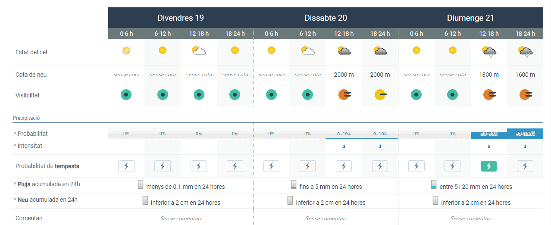The width and height of the screenshot is (551, 225).
Task: Click the 1600 m snow level value
Action: tap(525, 75)
